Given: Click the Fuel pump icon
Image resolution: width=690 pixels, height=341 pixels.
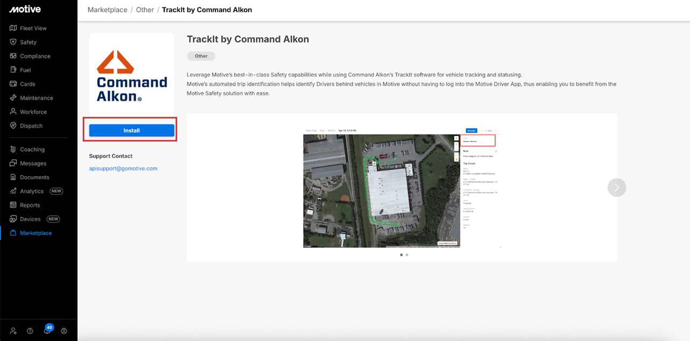Looking at the screenshot, I should pyautogui.click(x=13, y=70).
